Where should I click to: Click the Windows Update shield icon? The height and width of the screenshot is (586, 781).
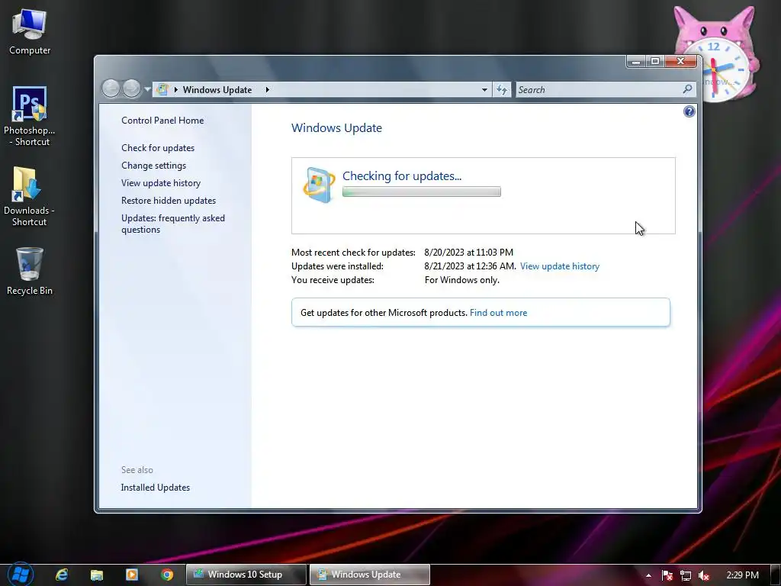coord(319,185)
